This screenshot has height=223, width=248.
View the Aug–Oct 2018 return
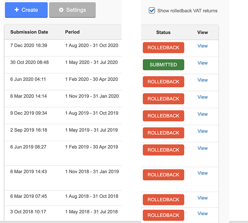coord(202,198)
